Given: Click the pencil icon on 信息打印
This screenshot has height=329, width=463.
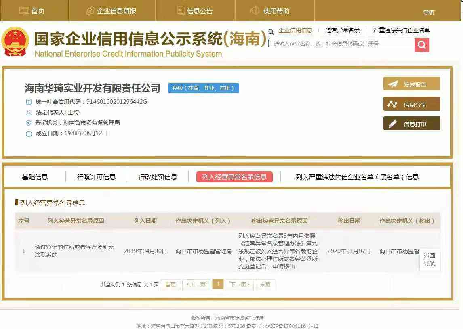Looking at the screenshot, I should click(x=392, y=124).
